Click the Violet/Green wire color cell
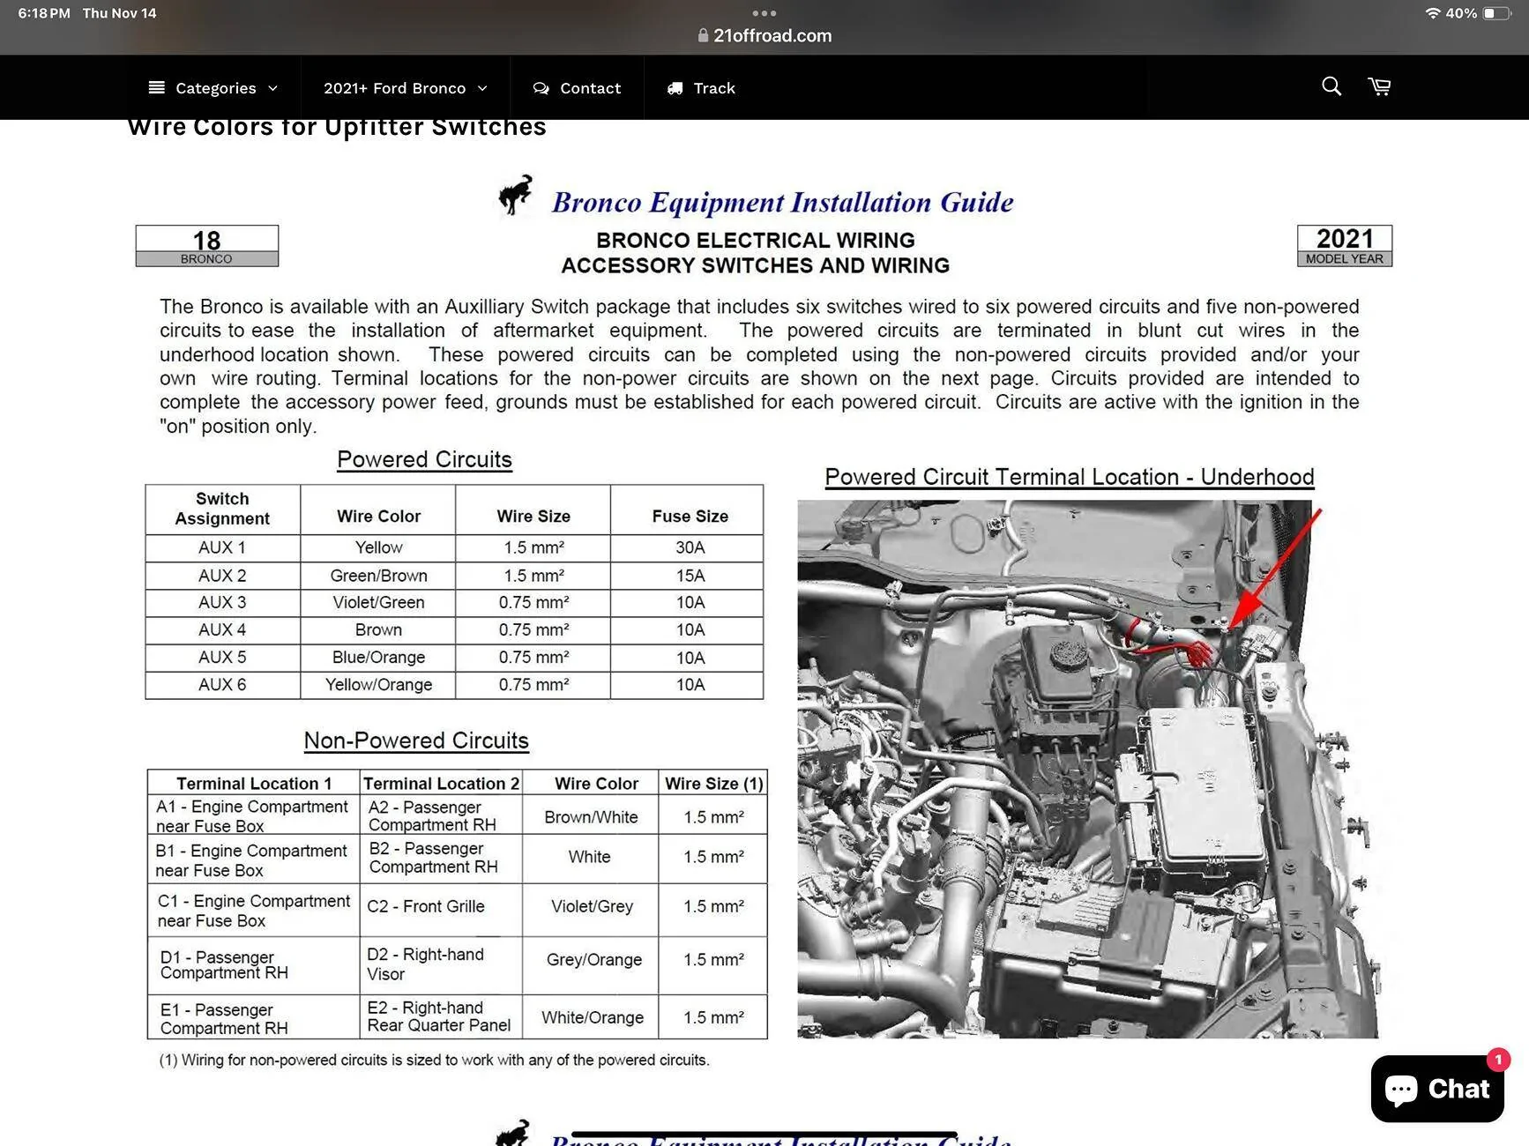 click(378, 603)
